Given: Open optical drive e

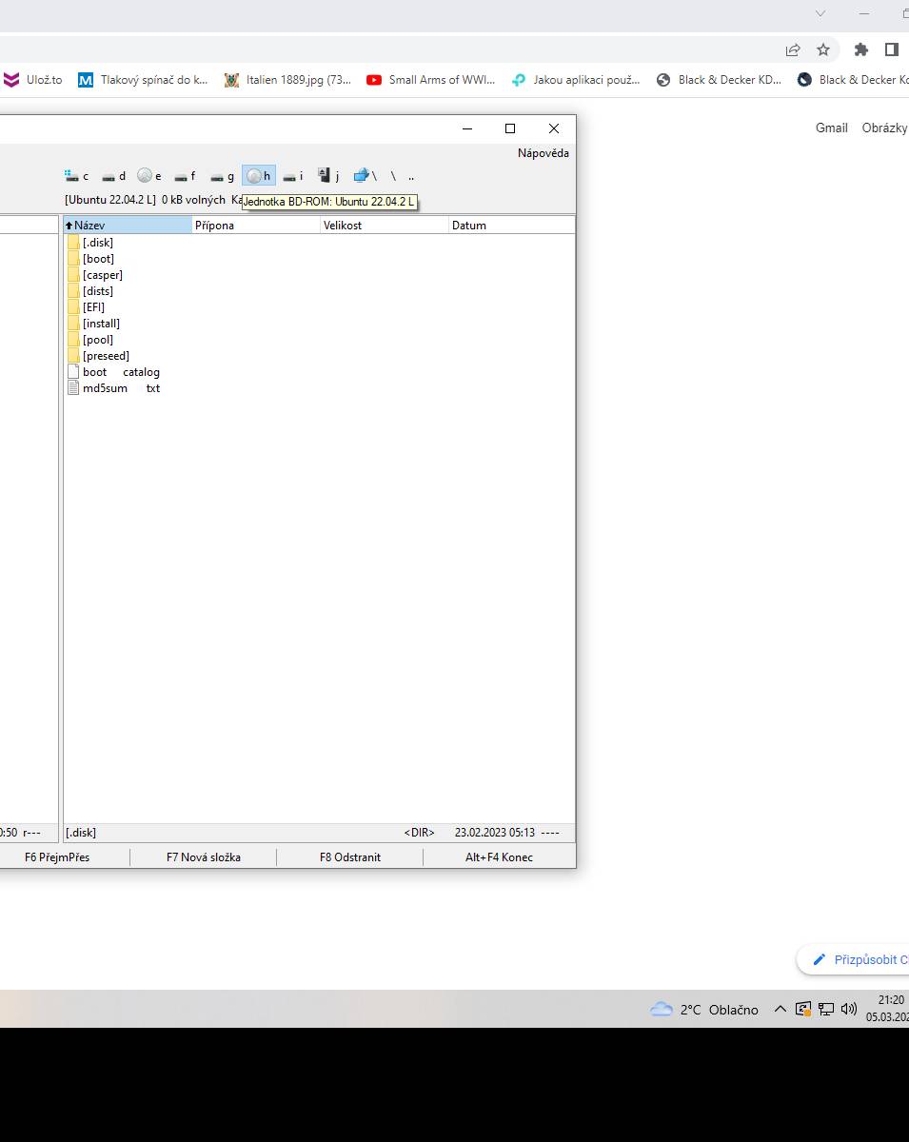Looking at the screenshot, I should 149,176.
